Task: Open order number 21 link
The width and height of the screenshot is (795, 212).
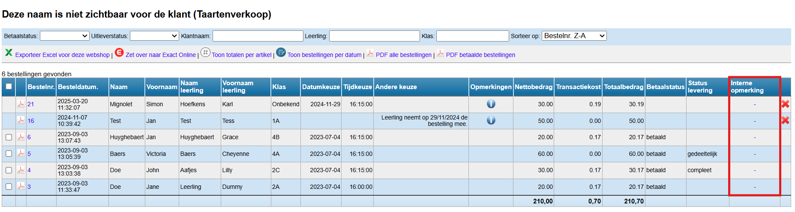Action: click(31, 104)
